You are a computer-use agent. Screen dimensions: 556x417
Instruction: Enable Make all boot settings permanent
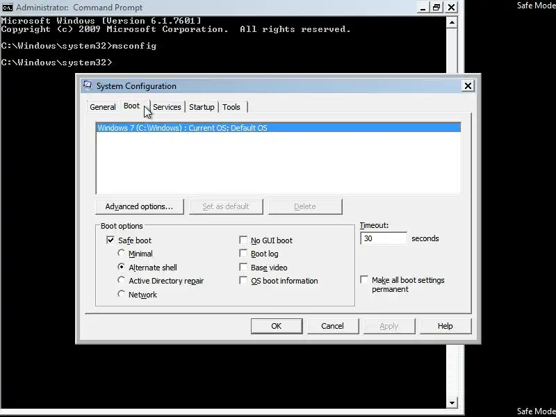364,279
